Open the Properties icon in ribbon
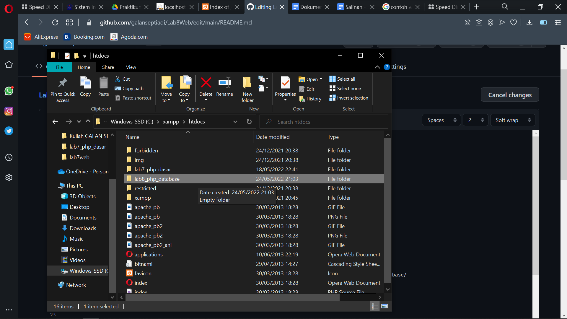The width and height of the screenshot is (567, 319). point(285,83)
